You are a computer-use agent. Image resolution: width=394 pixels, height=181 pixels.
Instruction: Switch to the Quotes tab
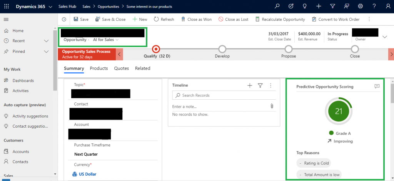pyautogui.click(x=121, y=68)
